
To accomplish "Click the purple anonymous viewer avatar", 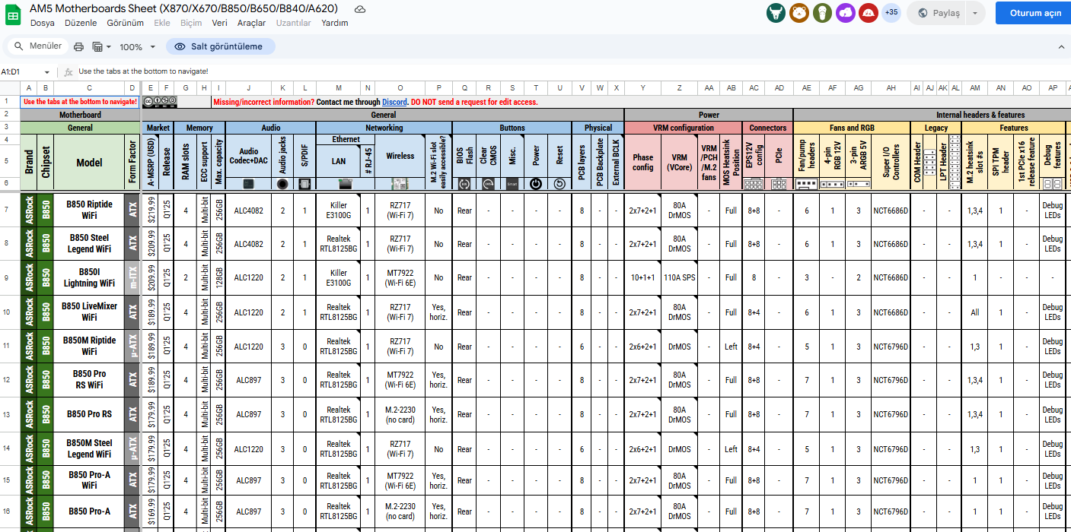I will tap(845, 13).
